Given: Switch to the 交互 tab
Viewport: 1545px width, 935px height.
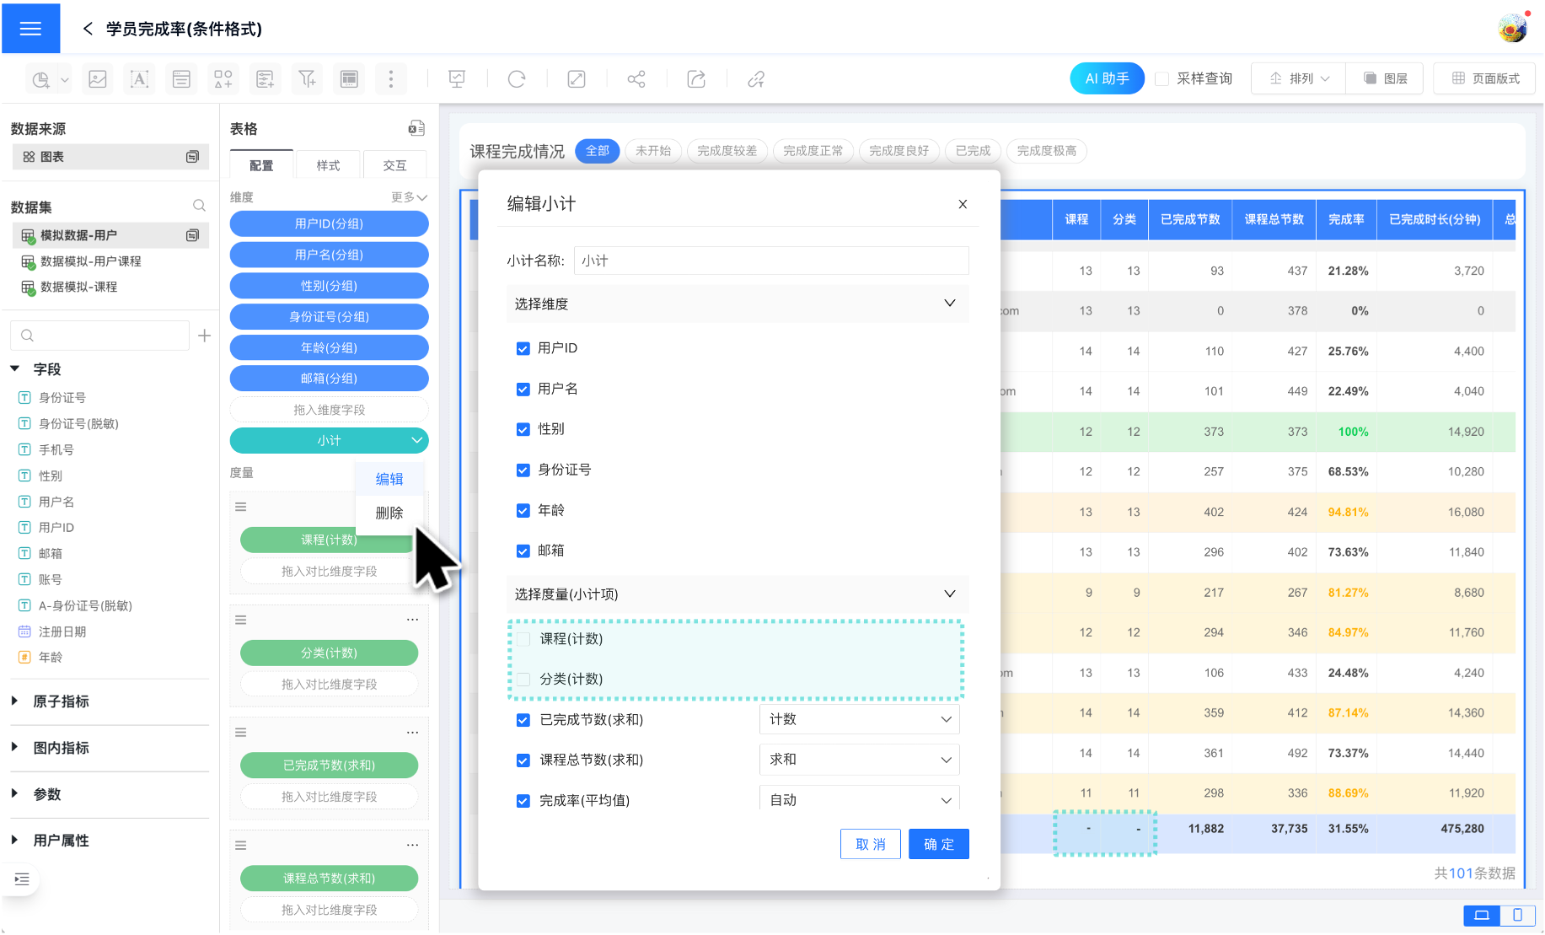Looking at the screenshot, I should pos(394,165).
